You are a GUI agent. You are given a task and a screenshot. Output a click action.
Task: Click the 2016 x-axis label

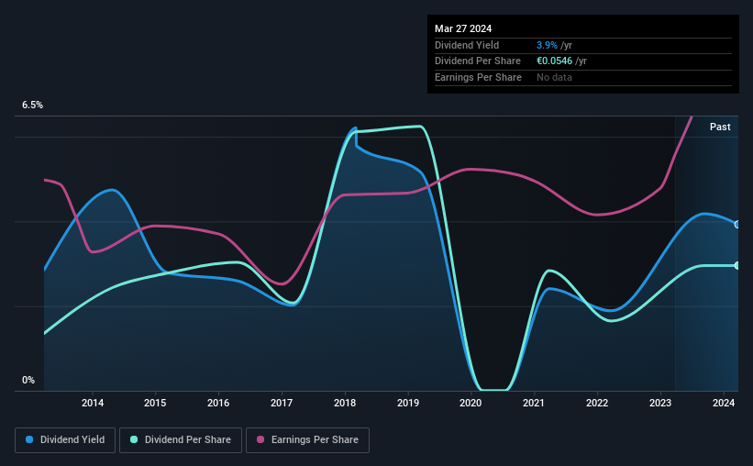pyautogui.click(x=218, y=403)
